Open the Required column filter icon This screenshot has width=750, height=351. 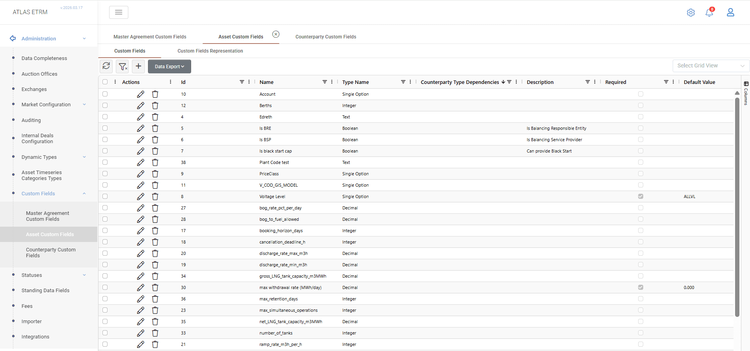pos(666,82)
